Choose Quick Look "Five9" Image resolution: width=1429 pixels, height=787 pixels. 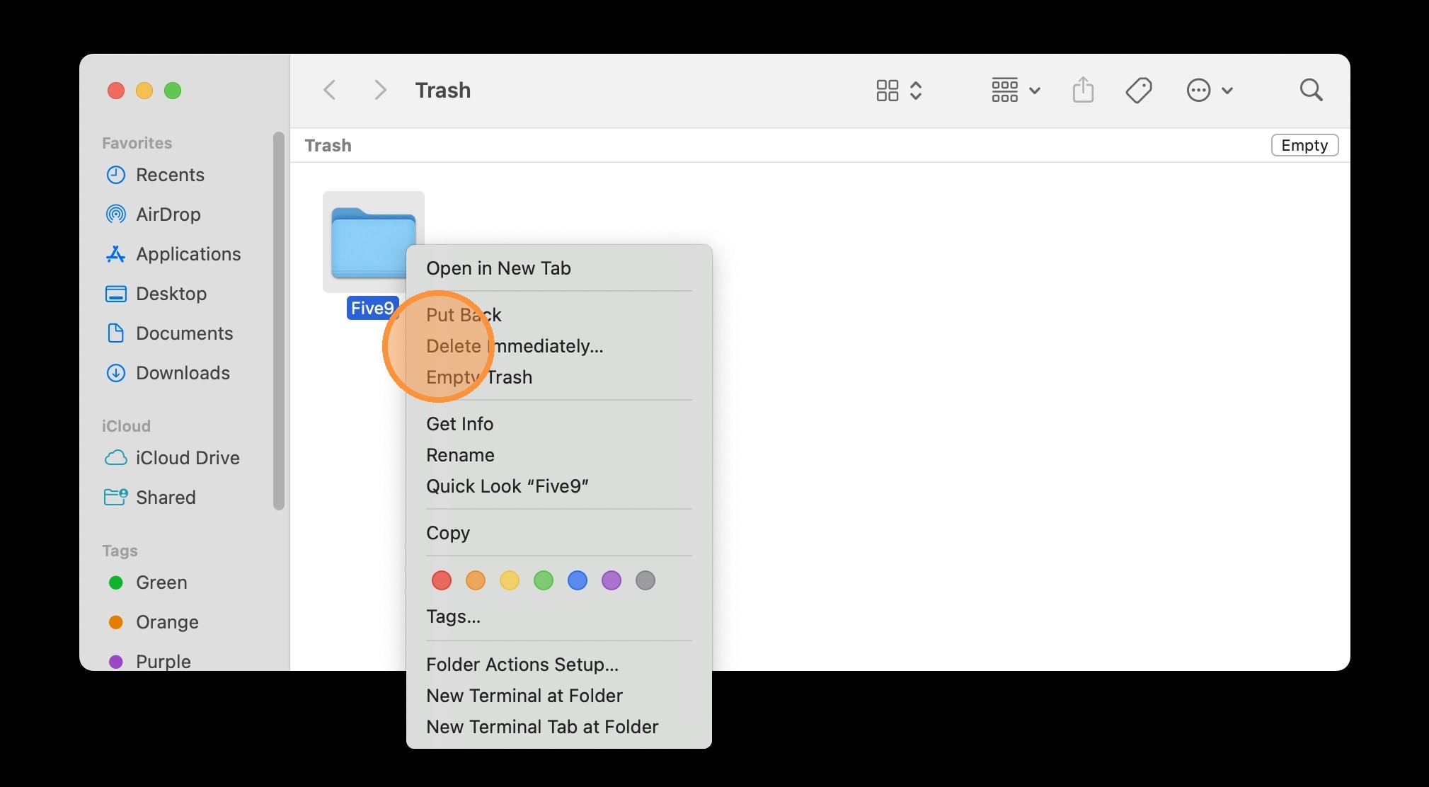[558, 486]
